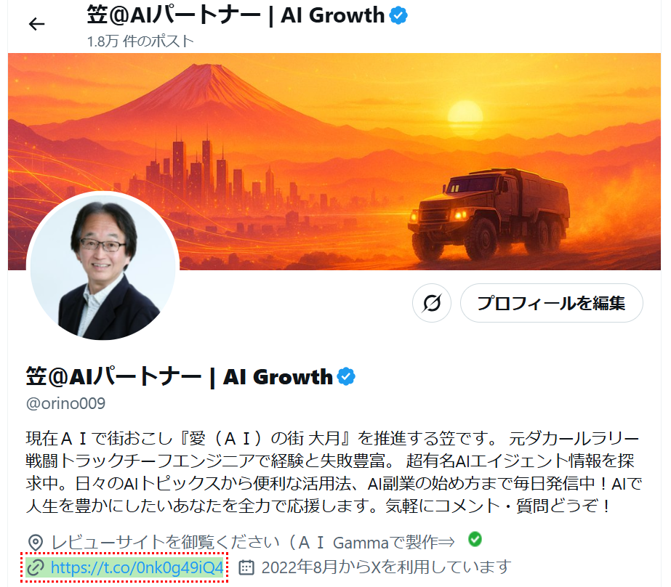Click the chain link icon
The image size is (671, 587).
(35, 567)
